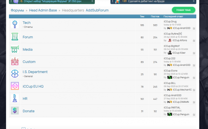Image resolution: width=208 pixels, height=129 pixels.
Task: Click the megaphone icon in debugging banner
Action: click(117, 2)
